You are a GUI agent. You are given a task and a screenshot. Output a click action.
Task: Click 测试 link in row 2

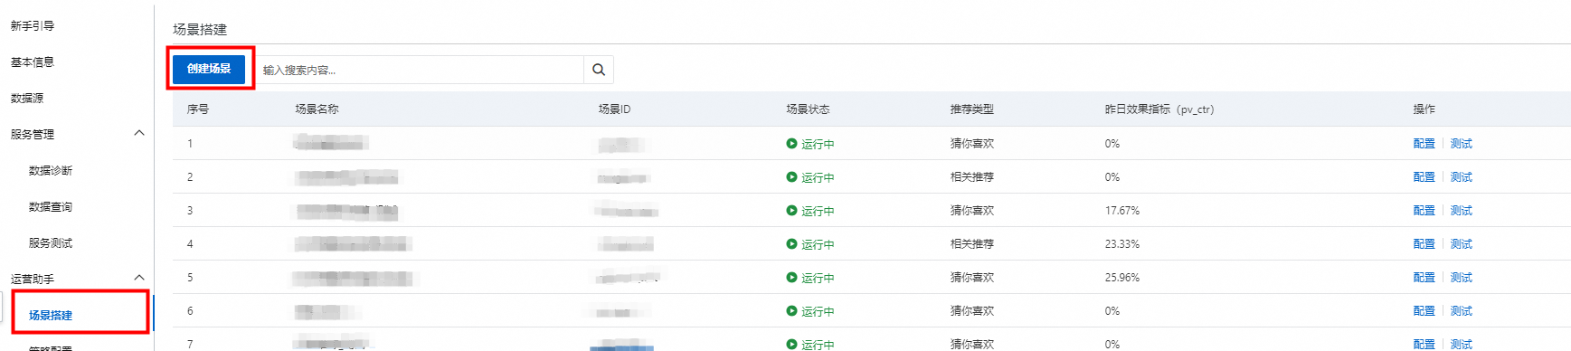pos(1462,177)
